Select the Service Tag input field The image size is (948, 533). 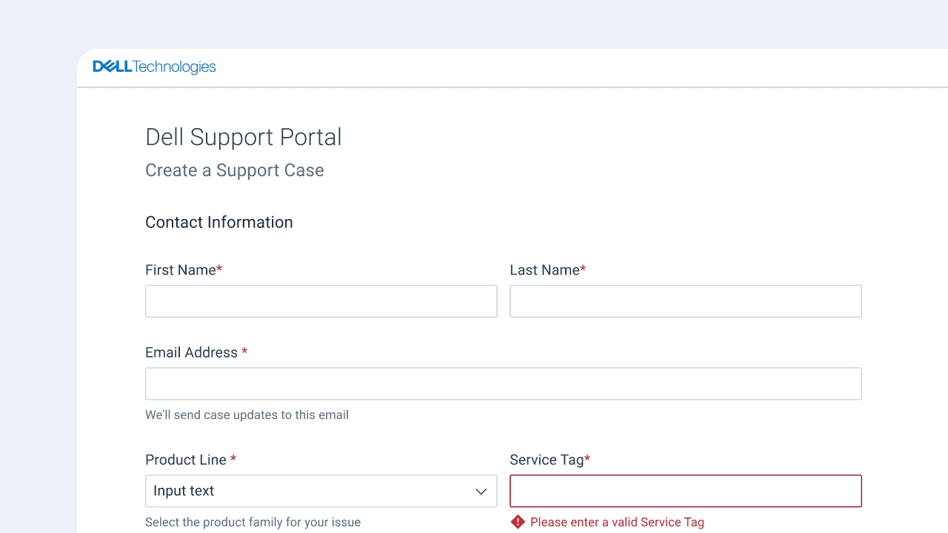[686, 491]
